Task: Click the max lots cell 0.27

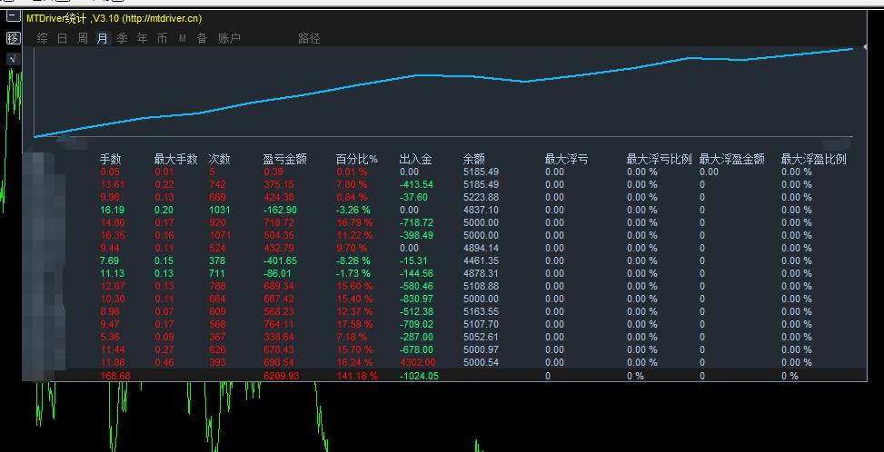Action: point(164,349)
